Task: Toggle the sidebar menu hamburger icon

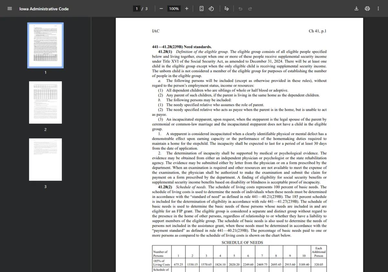Action: [x=10, y=9]
